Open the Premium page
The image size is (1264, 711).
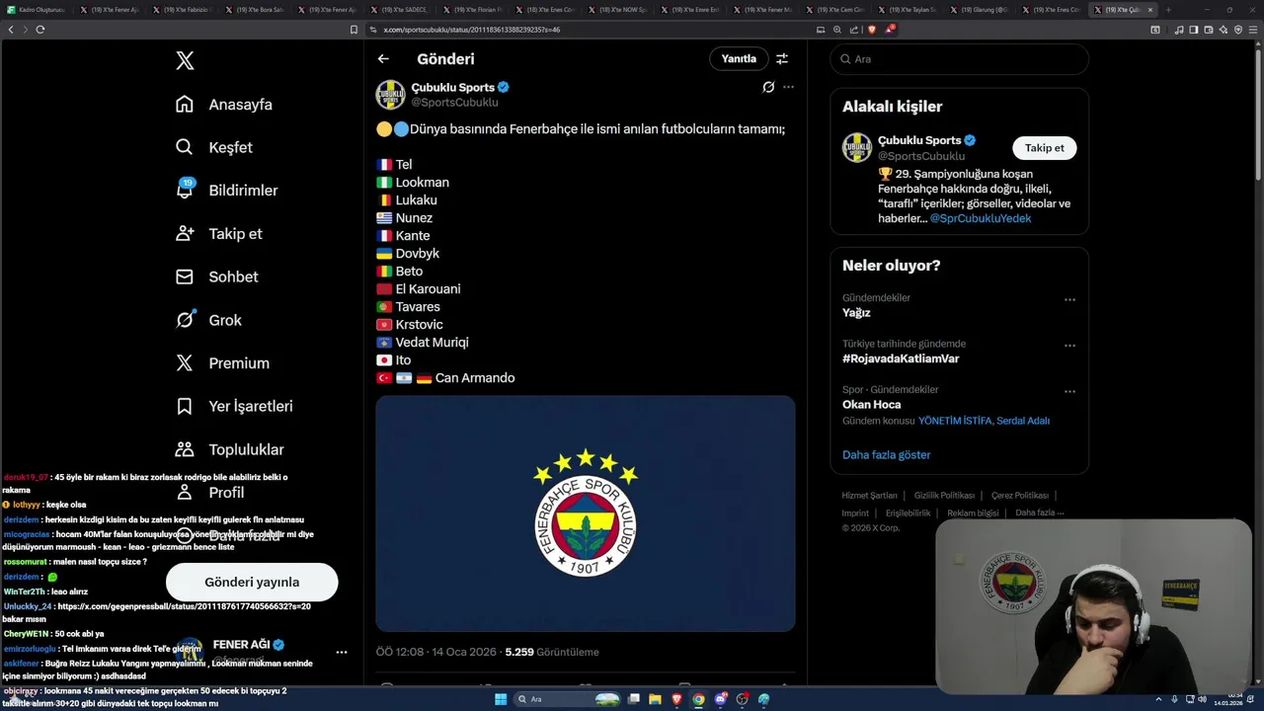click(x=222, y=363)
